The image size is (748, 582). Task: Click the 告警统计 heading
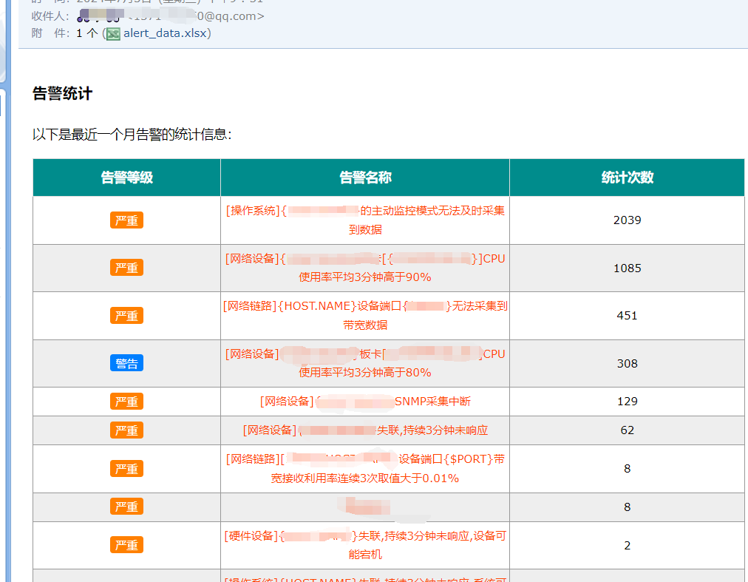coord(63,93)
